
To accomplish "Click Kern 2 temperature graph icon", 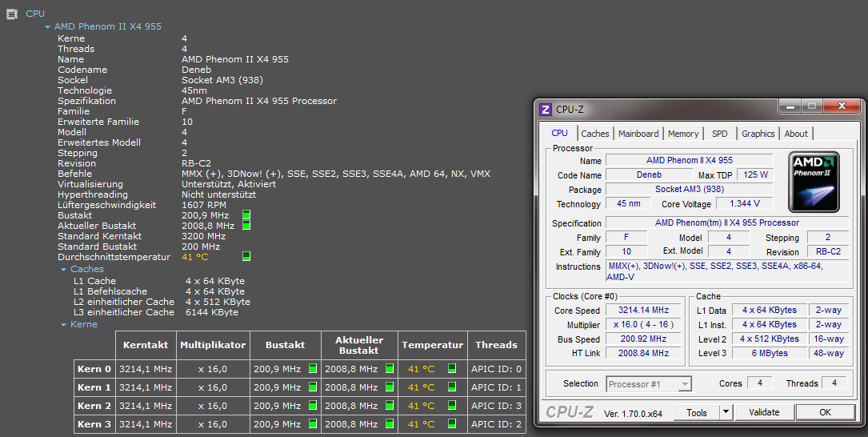I will (452, 406).
